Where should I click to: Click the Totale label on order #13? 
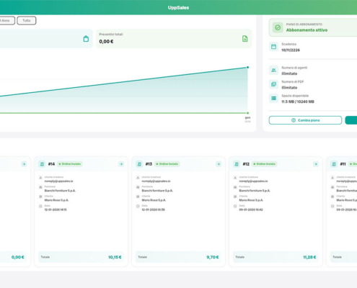coord(142,257)
